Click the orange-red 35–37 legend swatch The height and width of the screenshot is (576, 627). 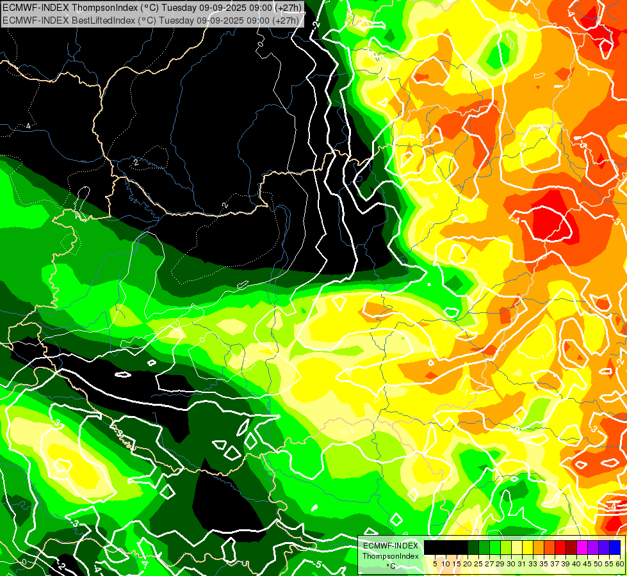(x=550, y=547)
